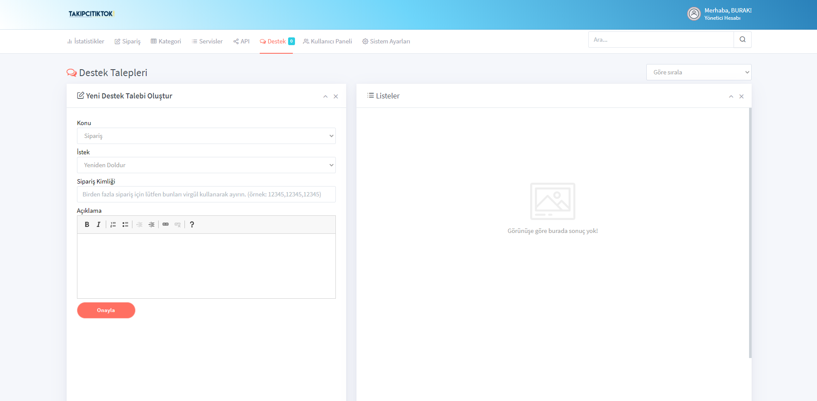
Task: Open editor help question mark icon
Action: [x=192, y=224]
